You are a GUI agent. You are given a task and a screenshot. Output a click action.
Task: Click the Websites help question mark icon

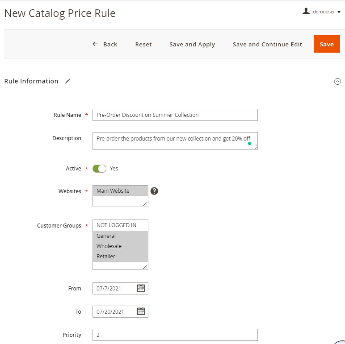coord(154,191)
